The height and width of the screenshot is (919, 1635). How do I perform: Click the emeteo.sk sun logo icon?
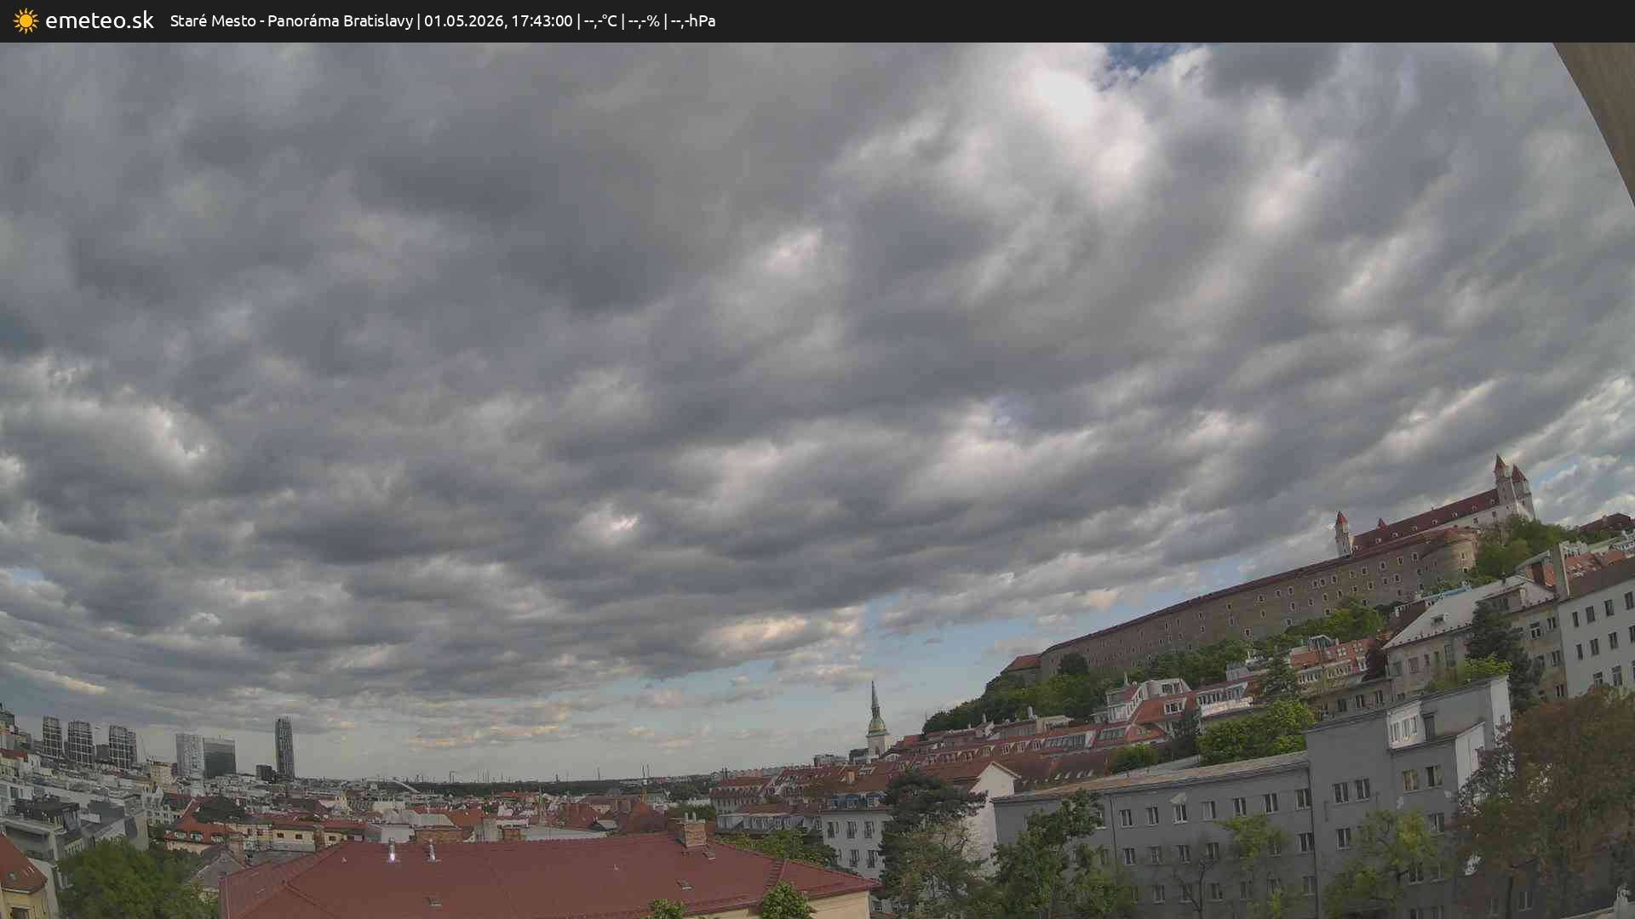click(x=26, y=21)
